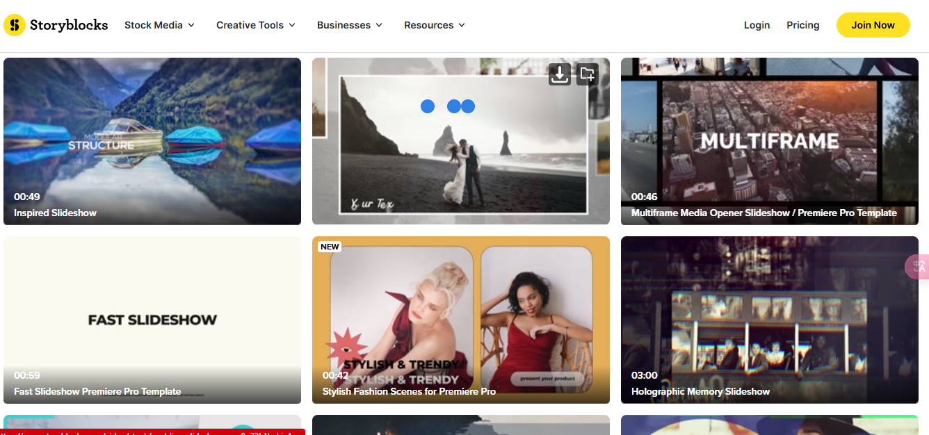Open the Resources menu
This screenshot has width=929, height=435.
pyautogui.click(x=429, y=25)
